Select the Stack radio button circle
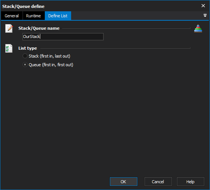Viewport: 210px width, 190px height. coord(25,56)
